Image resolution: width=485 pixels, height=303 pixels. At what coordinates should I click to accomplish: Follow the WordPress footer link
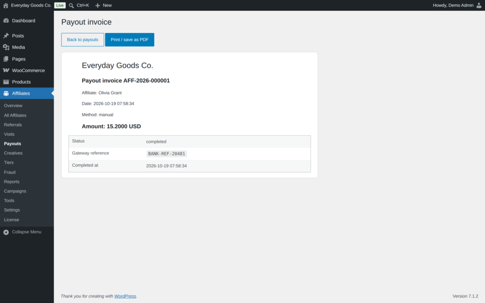point(125,296)
